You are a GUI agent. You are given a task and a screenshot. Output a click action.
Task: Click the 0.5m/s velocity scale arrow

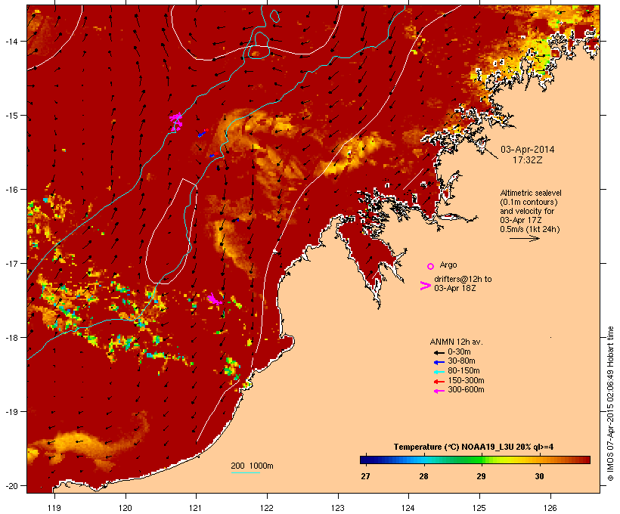pos(524,238)
